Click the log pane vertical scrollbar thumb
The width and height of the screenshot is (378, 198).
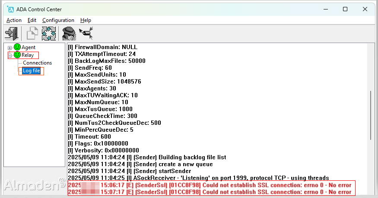(x=371, y=115)
